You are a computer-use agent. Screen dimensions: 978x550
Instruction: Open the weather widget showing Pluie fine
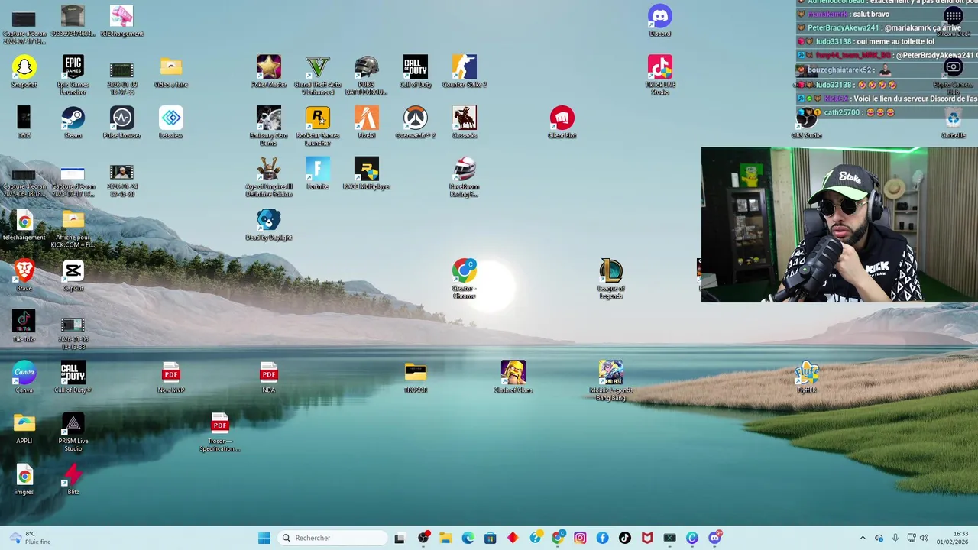click(31, 538)
